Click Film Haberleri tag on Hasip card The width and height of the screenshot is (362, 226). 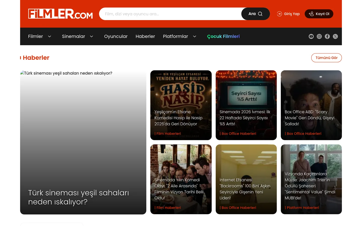(168, 134)
